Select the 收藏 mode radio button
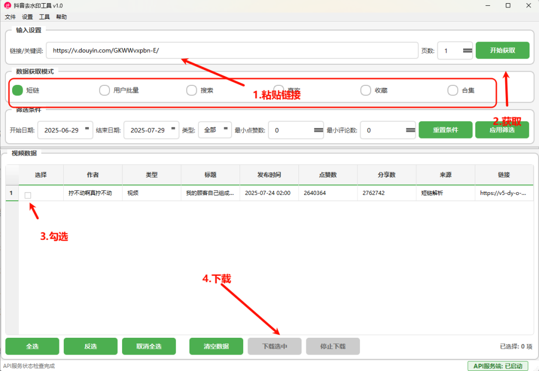 click(x=365, y=90)
